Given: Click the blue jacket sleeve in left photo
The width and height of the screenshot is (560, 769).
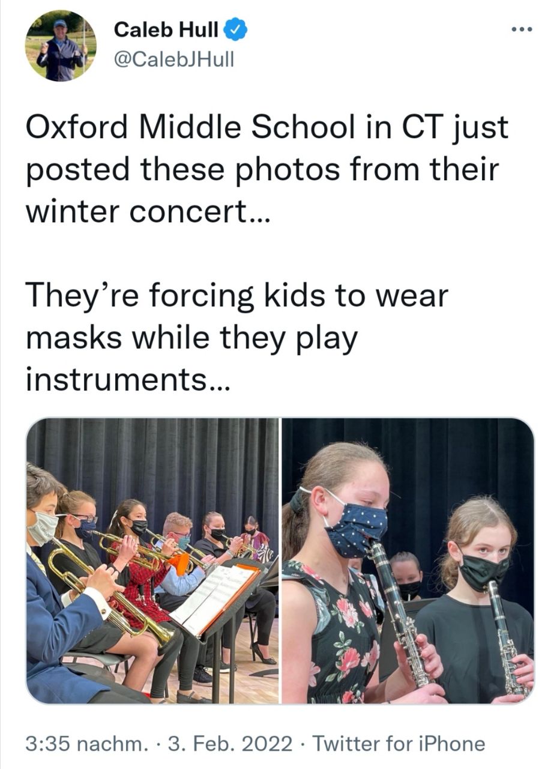Looking at the screenshot, I should 60,637.
